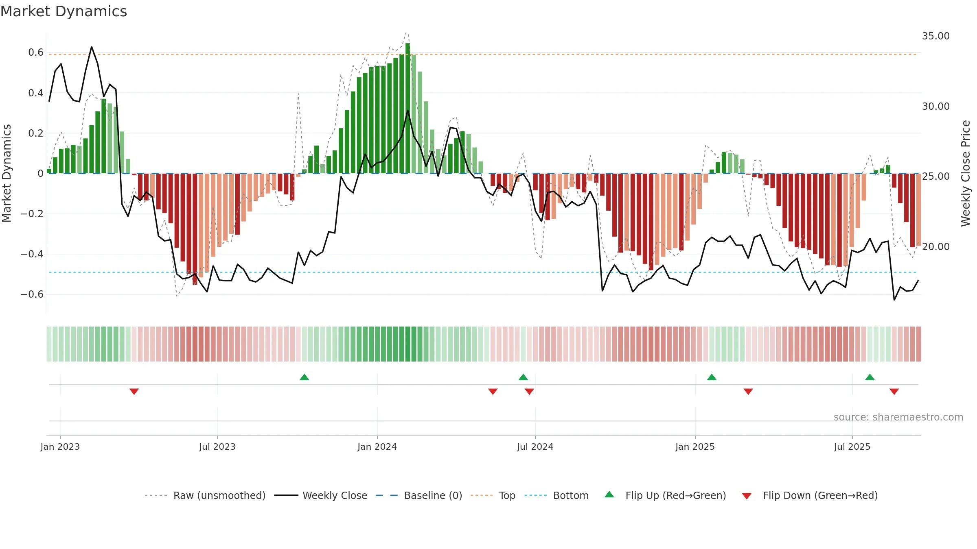This screenshot has width=977, height=549.
Task: Toggle Flip Up (Red→Green) legend entry
Action: [x=665, y=495]
